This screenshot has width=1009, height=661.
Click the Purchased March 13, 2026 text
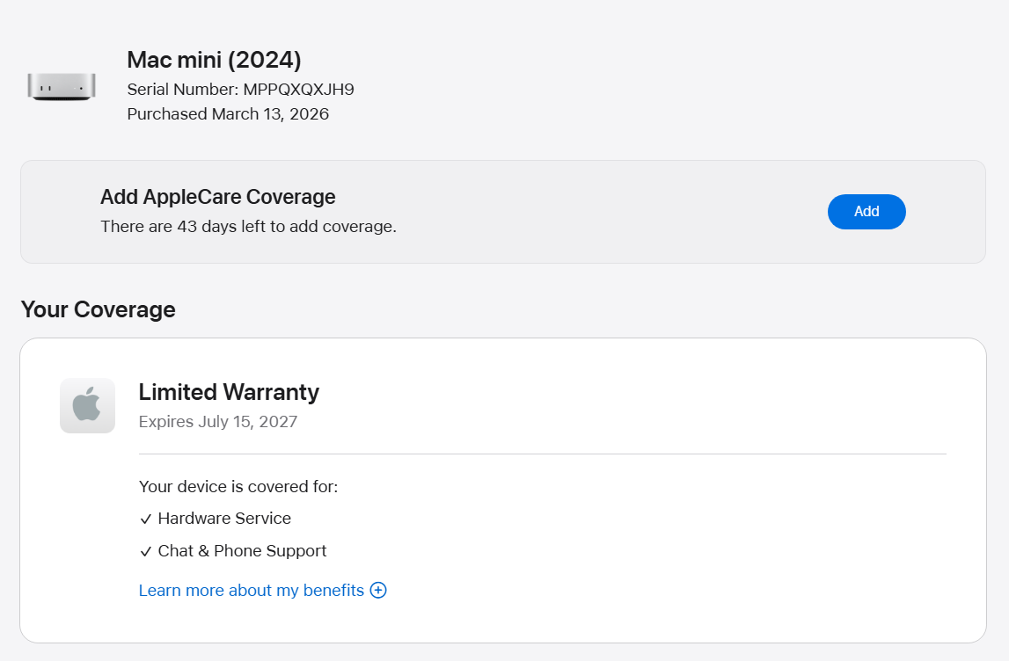[x=228, y=113]
